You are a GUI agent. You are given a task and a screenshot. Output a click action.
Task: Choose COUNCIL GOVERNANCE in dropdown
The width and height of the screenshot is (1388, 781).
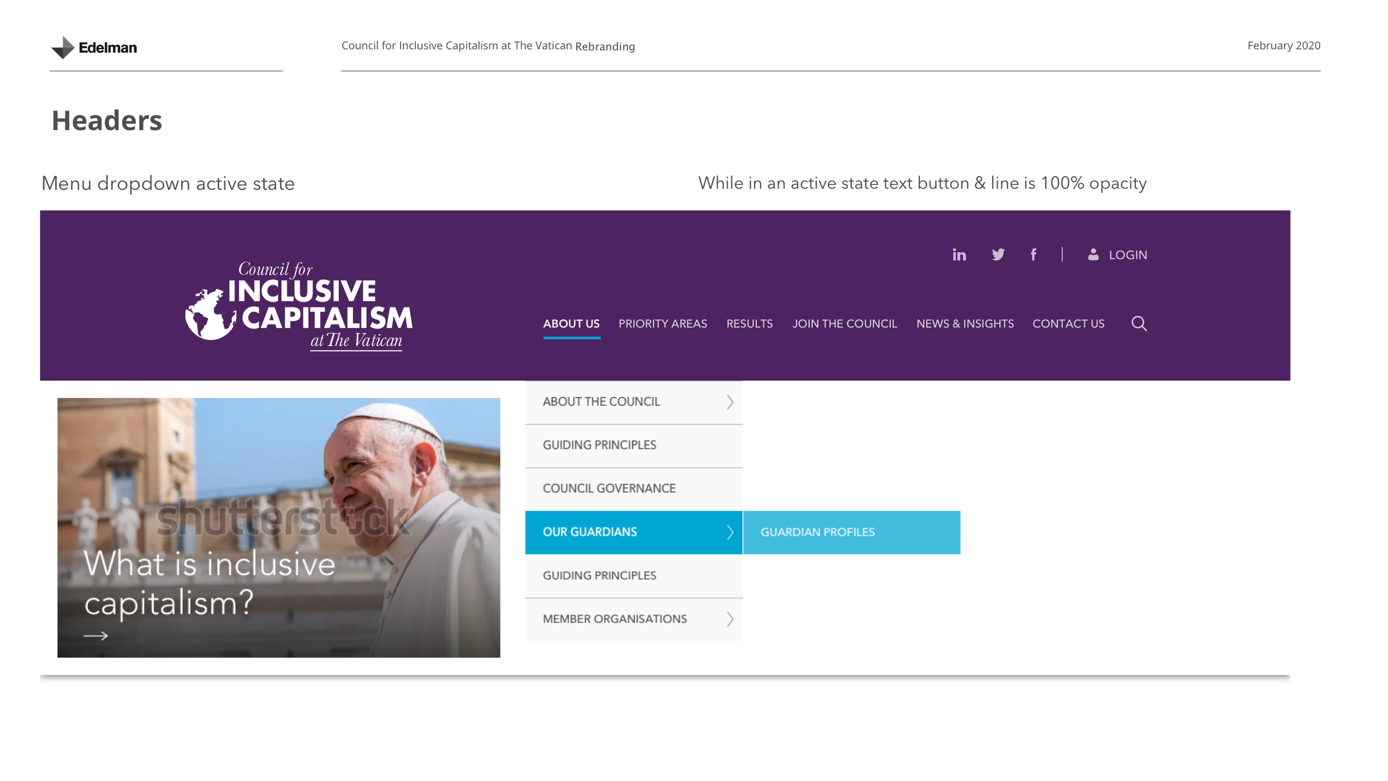633,489
